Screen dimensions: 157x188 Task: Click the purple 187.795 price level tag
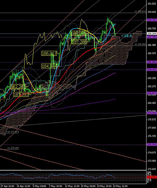coord(152,37)
